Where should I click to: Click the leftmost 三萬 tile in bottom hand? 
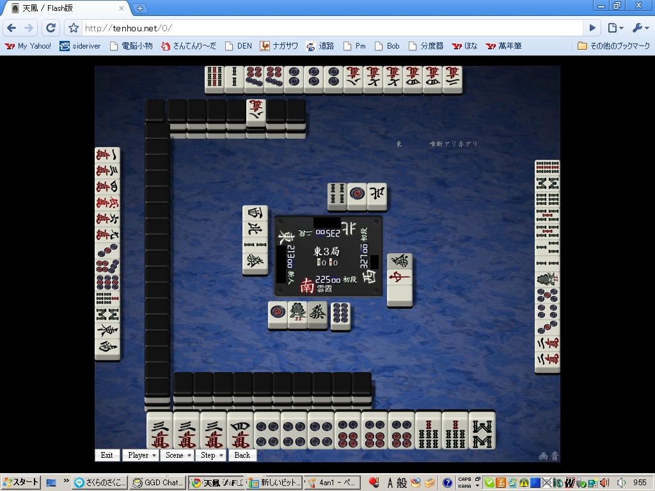click(x=160, y=430)
